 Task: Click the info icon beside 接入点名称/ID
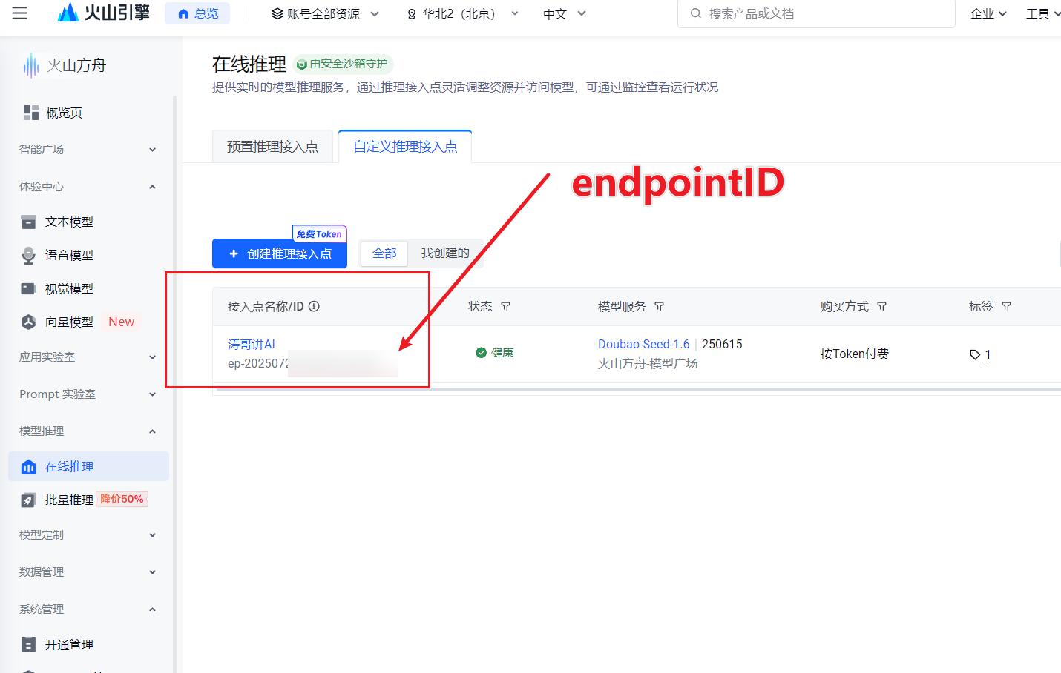314,306
